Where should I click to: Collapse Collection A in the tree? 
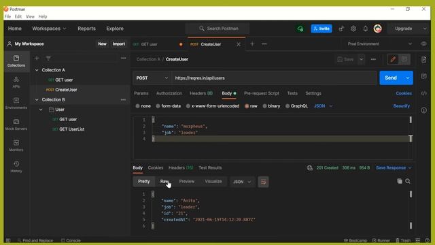[x=37, y=70]
